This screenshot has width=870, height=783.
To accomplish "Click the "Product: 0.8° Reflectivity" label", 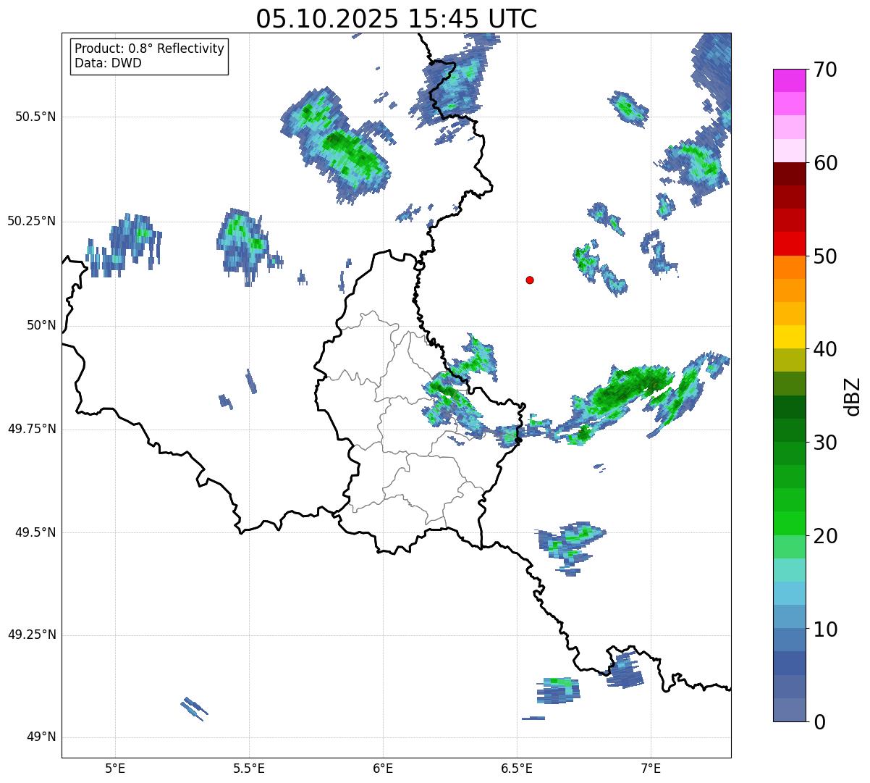I will pyautogui.click(x=150, y=49).
